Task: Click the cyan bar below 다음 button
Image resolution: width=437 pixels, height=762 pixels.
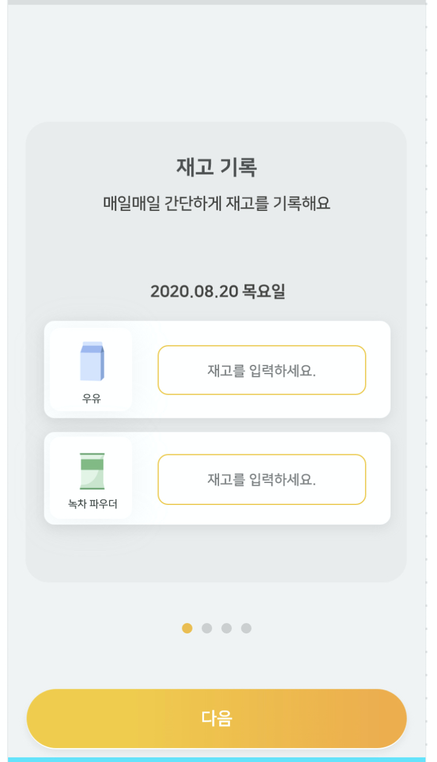Action: [x=216, y=759]
